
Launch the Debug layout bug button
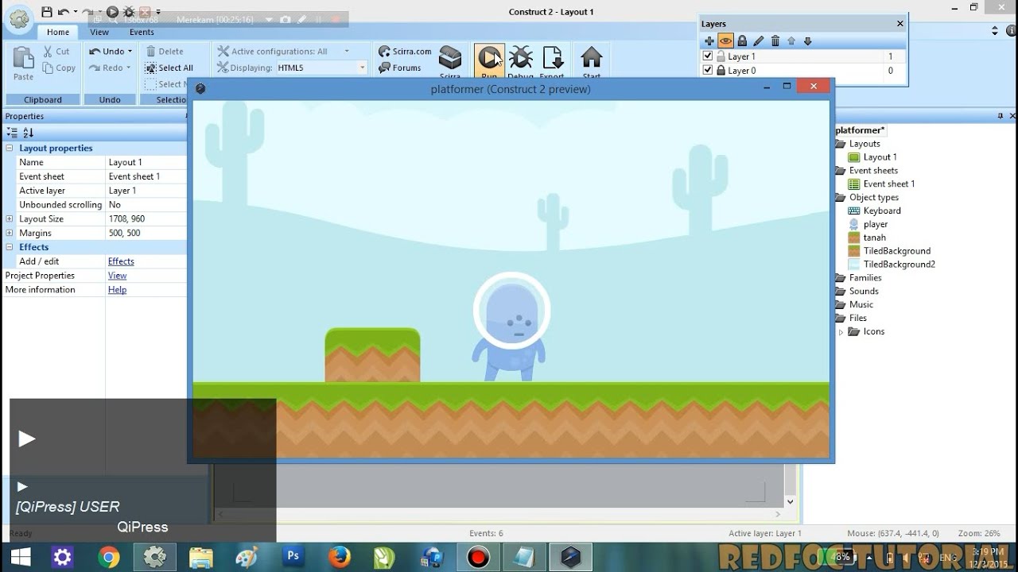coord(521,63)
